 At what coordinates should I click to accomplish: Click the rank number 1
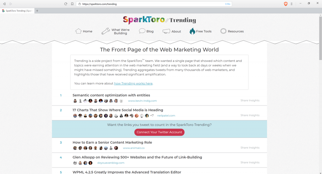coord(61,95)
